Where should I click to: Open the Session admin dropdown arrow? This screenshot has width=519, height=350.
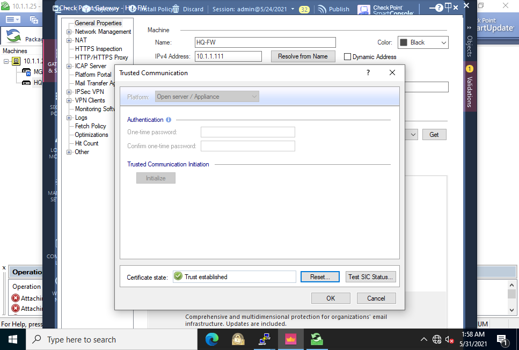pyautogui.click(x=293, y=9)
